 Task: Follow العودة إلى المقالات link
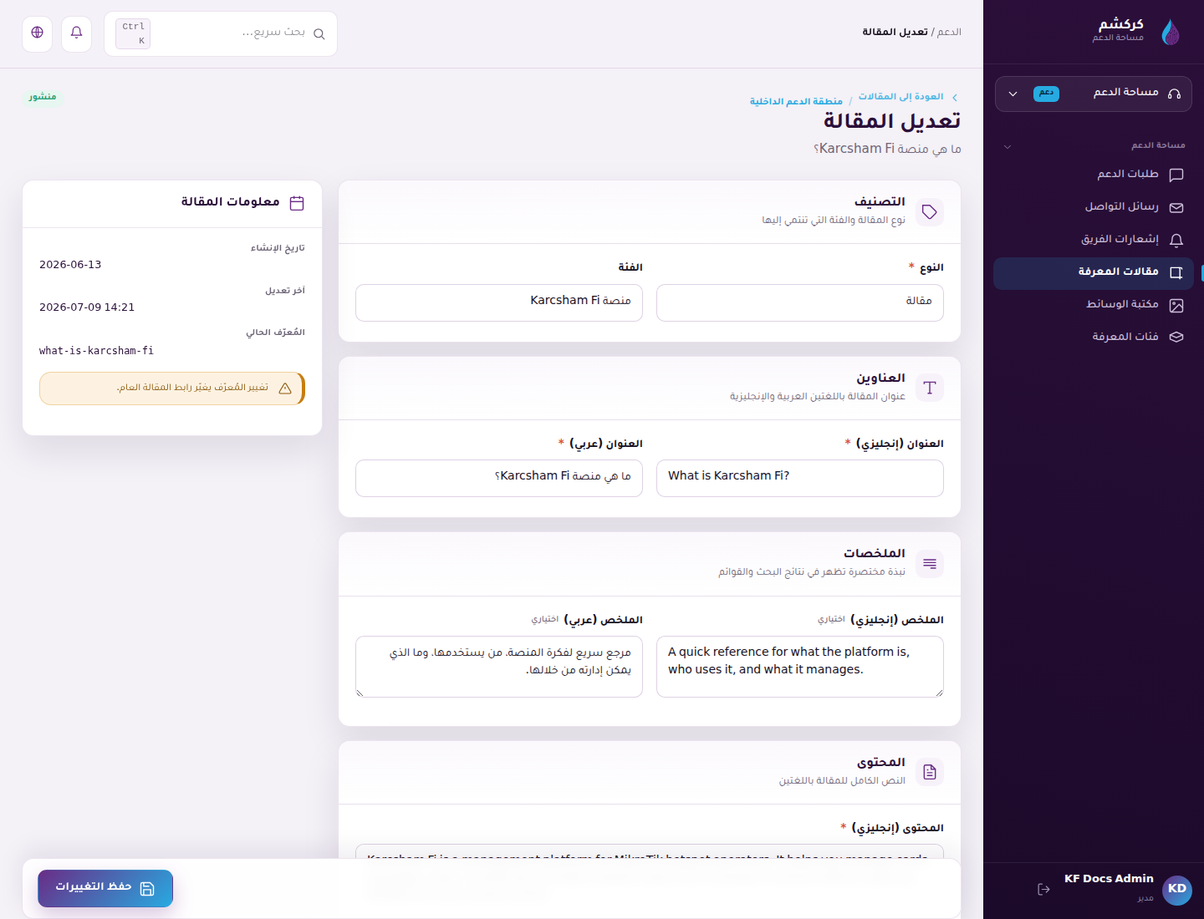coord(900,97)
